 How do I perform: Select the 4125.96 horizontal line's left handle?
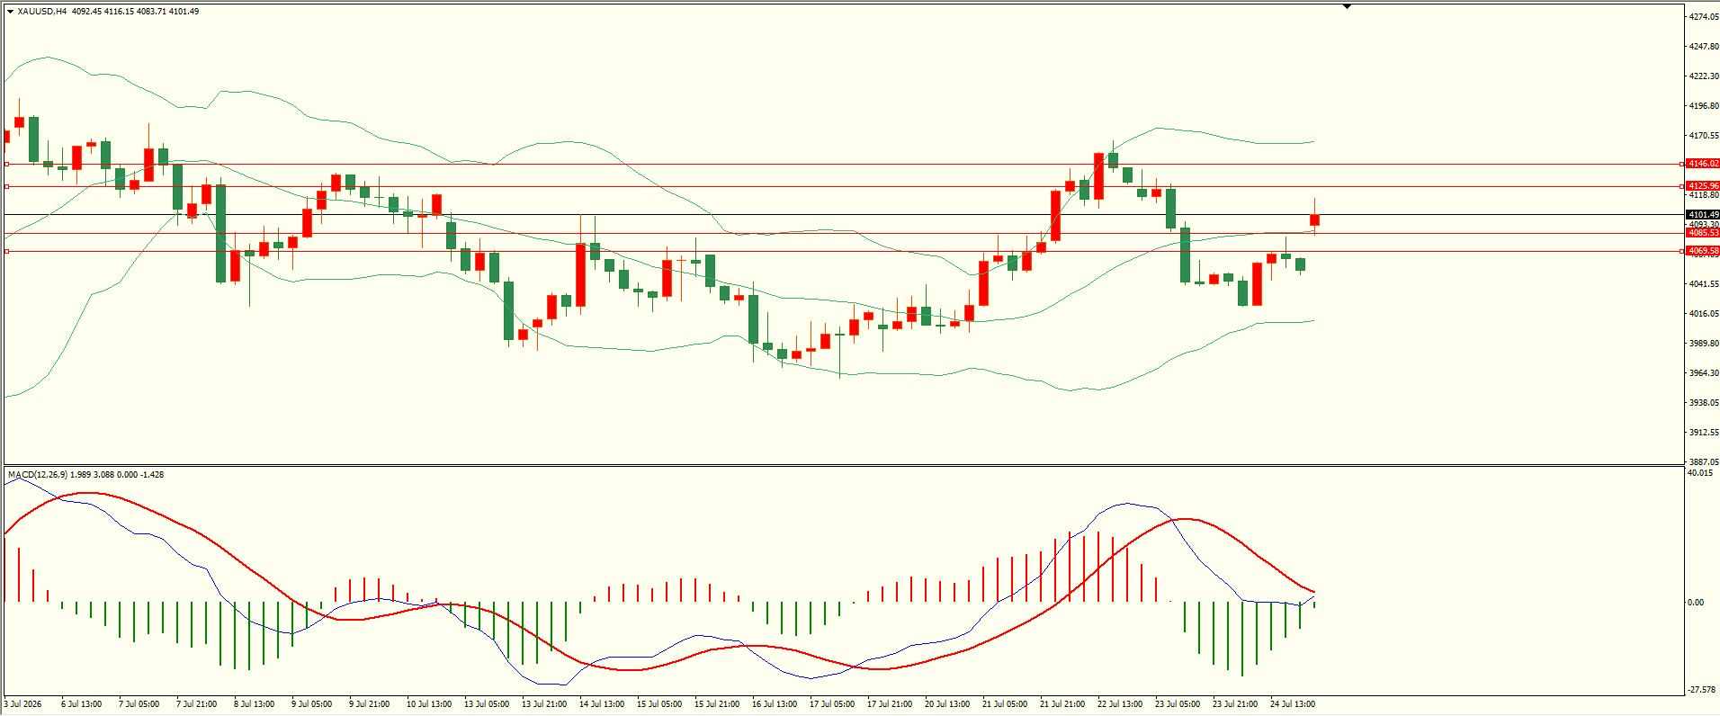pyautogui.click(x=7, y=186)
